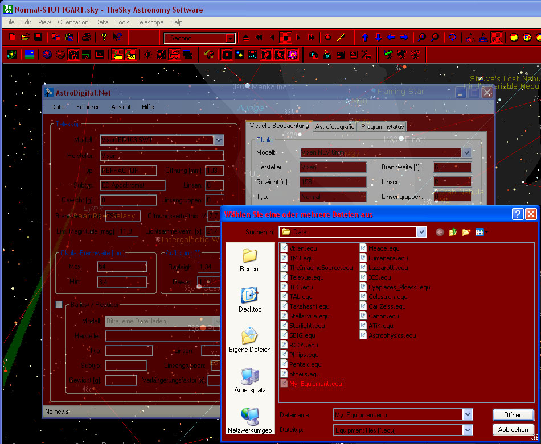Switch to the Programmstatus tab

(382, 127)
